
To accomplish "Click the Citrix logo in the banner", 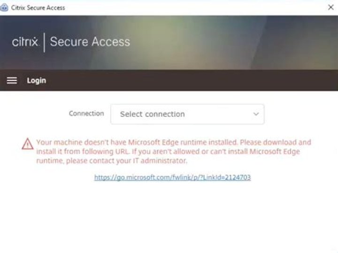I will tap(25, 42).
